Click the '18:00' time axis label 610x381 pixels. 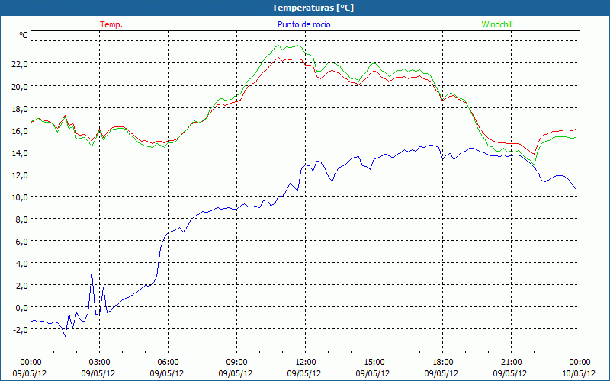[x=443, y=363]
